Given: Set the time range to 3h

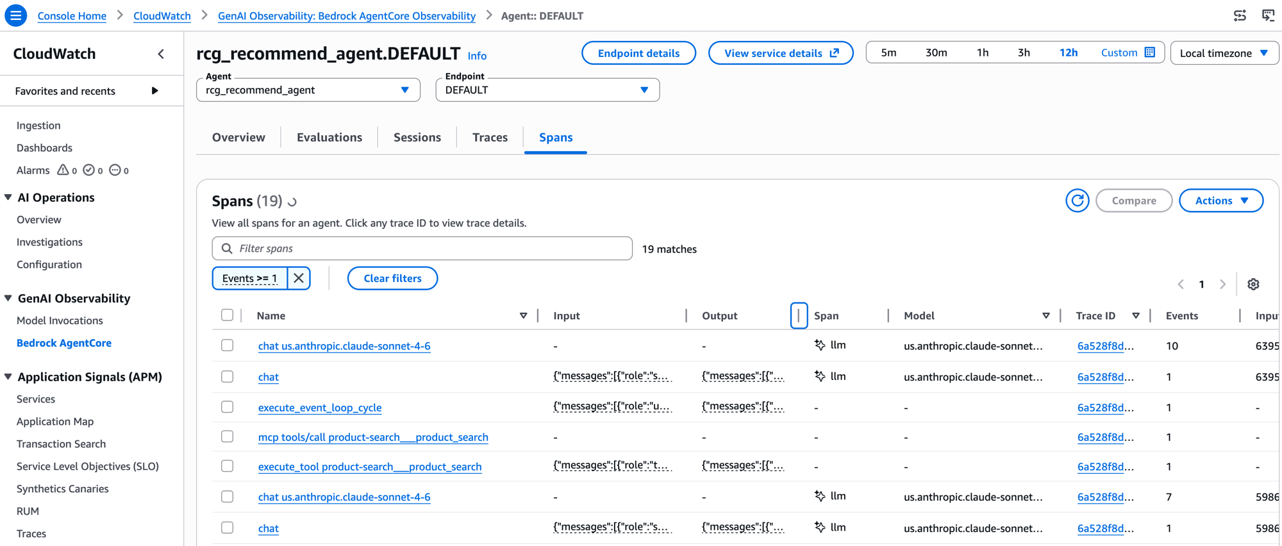Looking at the screenshot, I should pyautogui.click(x=1024, y=53).
